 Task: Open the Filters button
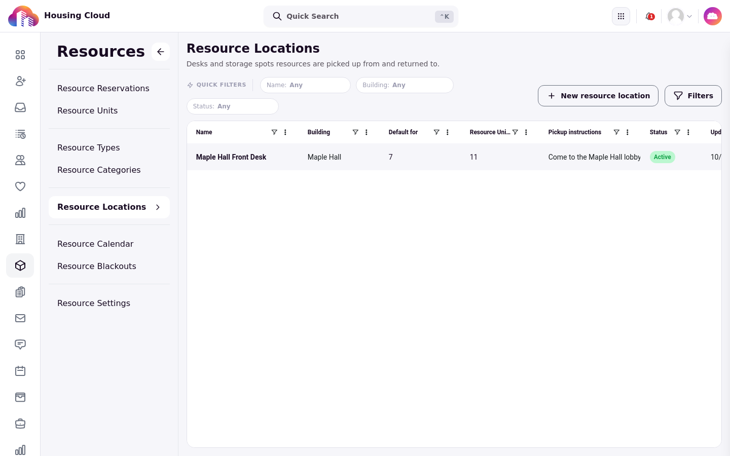[693, 96]
